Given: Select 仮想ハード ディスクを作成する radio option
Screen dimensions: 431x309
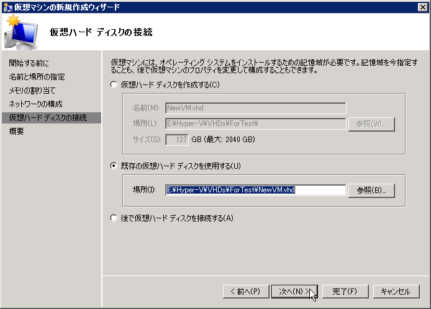Looking at the screenshot, I should (x=113, y=84).
